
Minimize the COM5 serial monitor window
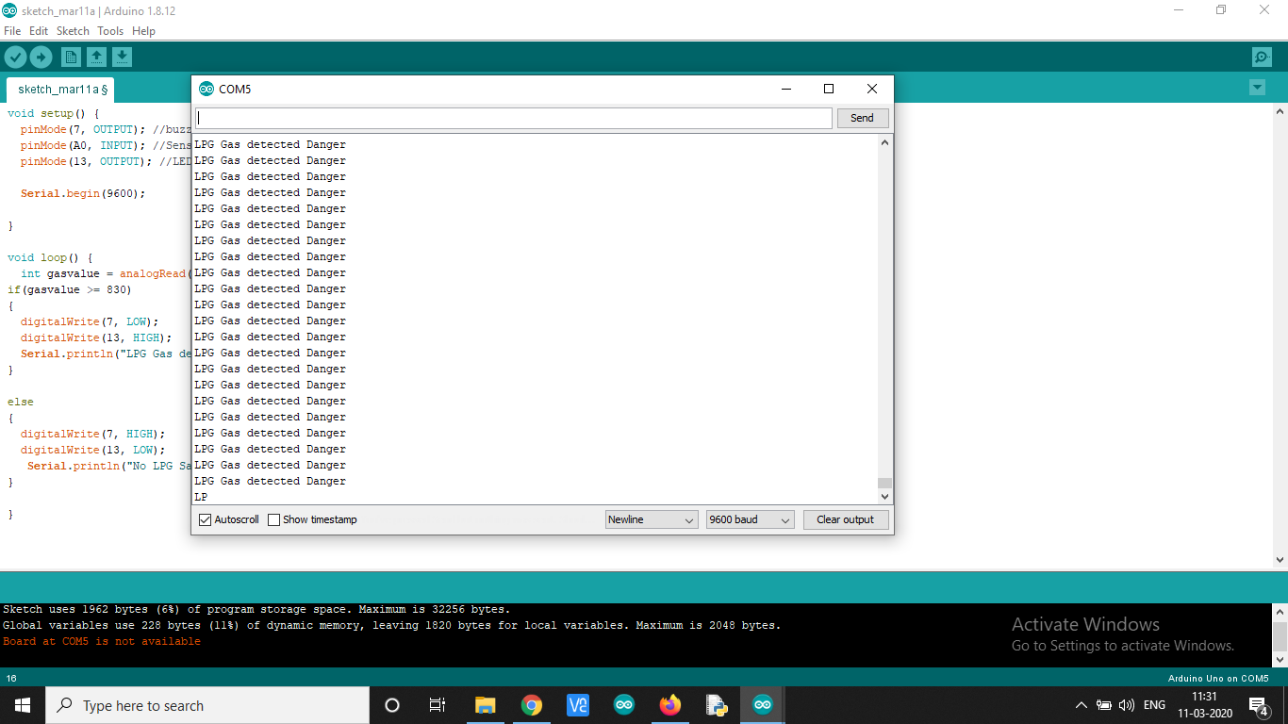click(785, 89)
